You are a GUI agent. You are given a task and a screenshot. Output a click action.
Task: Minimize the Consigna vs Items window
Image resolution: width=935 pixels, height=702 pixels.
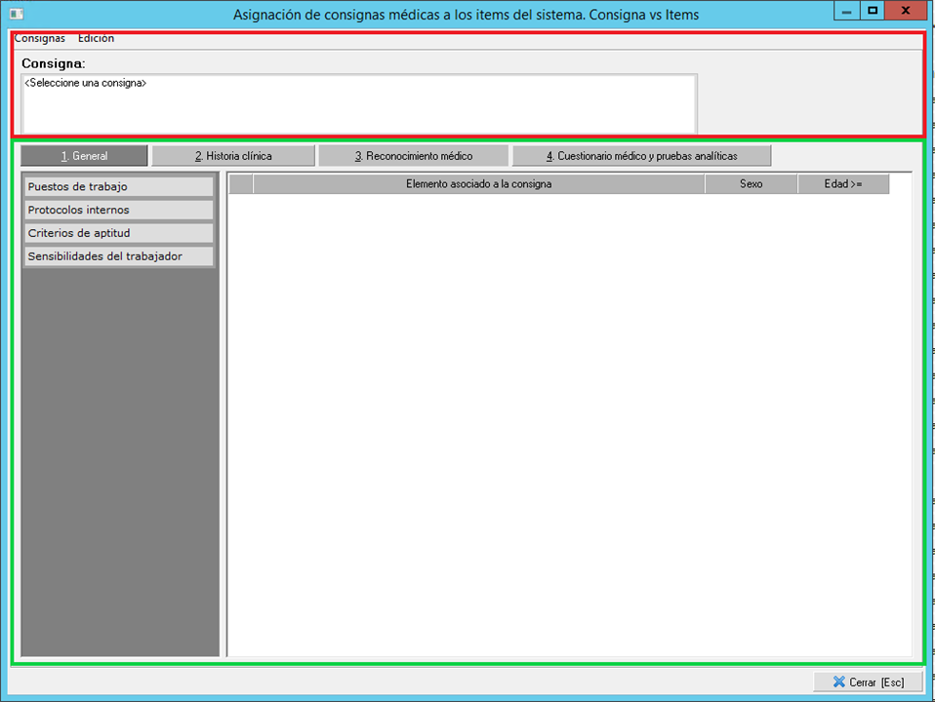(846, 10)
